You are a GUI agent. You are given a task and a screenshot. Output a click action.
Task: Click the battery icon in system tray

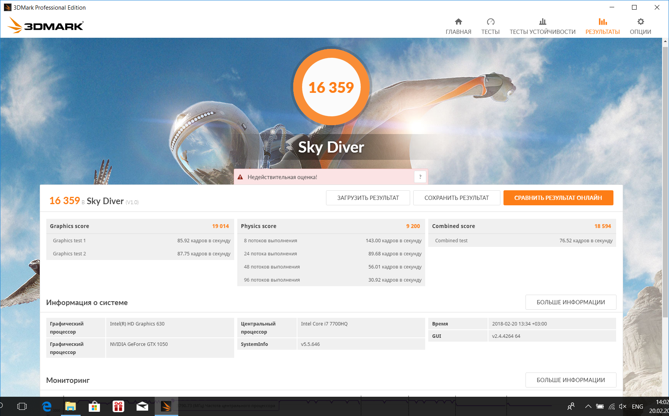pyautogui.click(x=600, y=406)
